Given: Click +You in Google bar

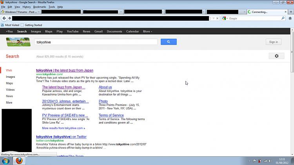Looking at the screenshot, I should [x=9, y=31].
